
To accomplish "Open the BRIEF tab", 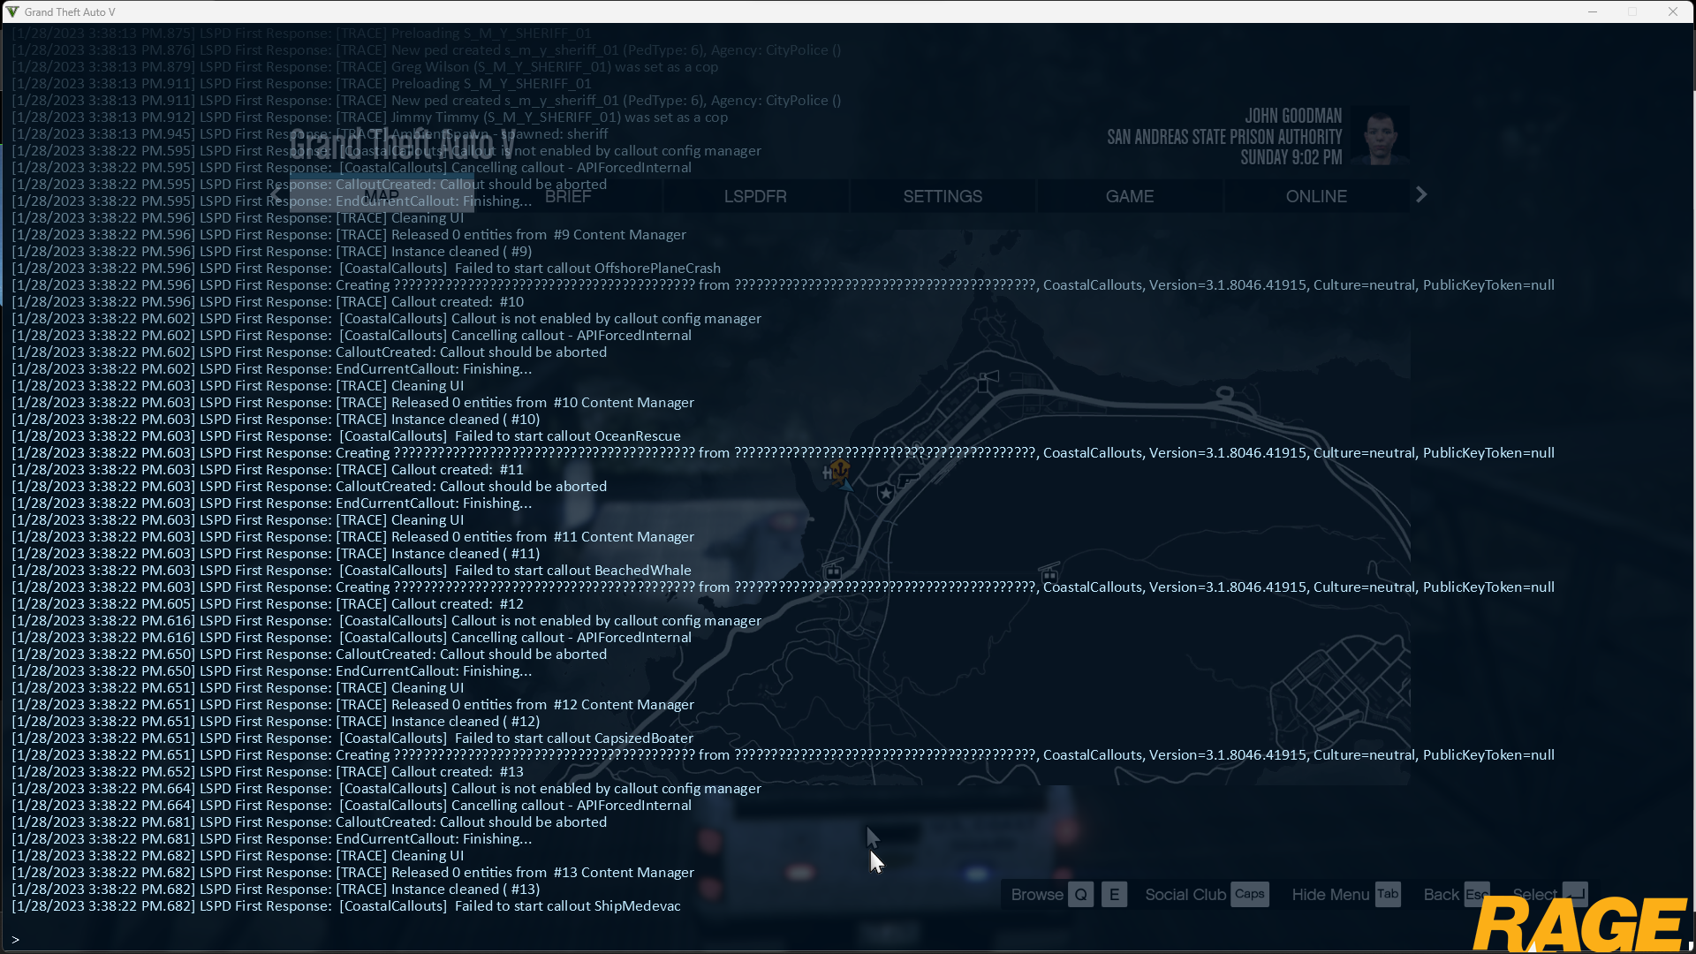I will (x=568, y=196).
